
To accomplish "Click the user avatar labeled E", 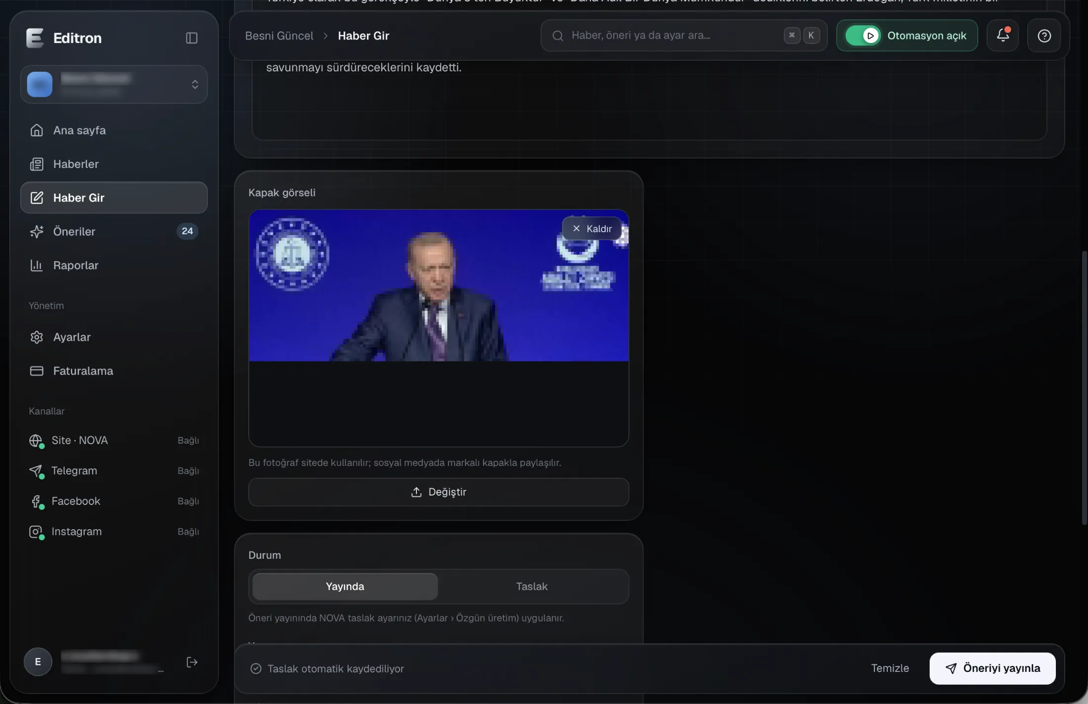I will (38, 662).
